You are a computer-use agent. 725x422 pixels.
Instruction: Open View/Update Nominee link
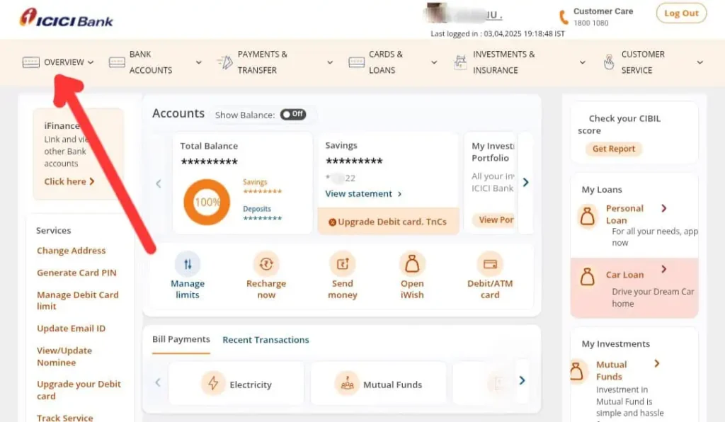tap(64, 356)
